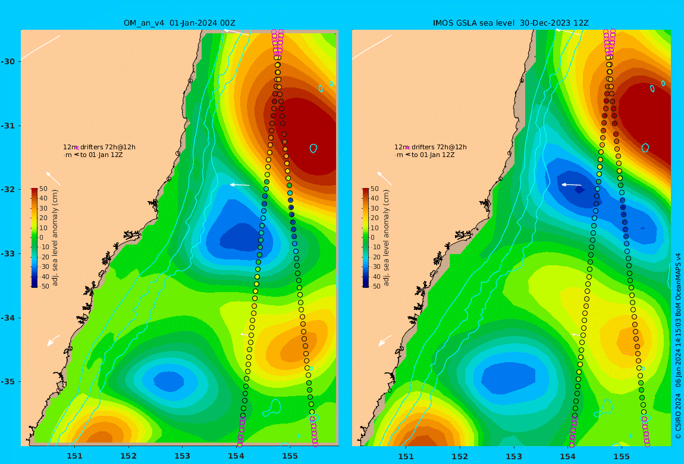
Task: Click the right map's sea level anomaly colorbar
Action: click(366, 238)
